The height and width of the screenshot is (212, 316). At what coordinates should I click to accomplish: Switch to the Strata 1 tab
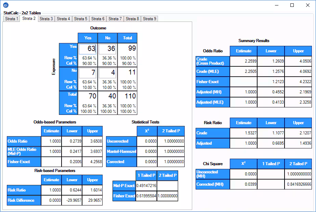coord(12,19)
